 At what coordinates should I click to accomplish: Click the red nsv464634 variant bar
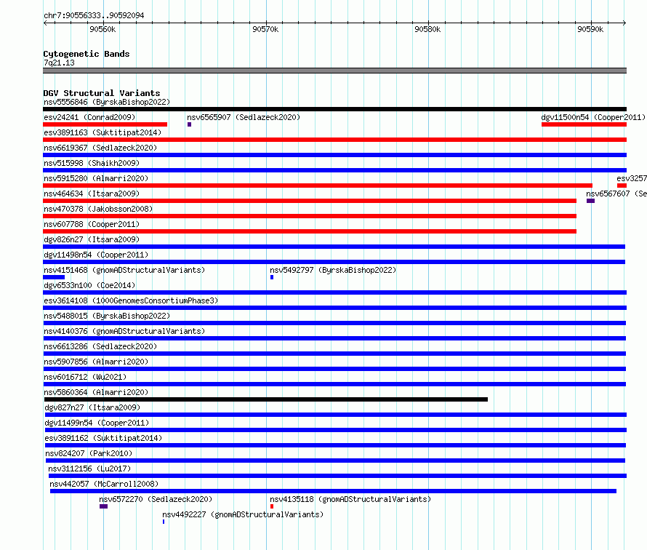[310, 201]
